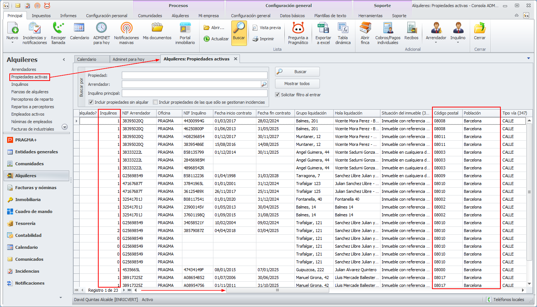537x307 pixels.
Task: Expand the Nuevo dropdown arrow
Action: [x=12, y=43]
